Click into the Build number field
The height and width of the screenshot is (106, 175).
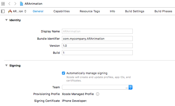coord(97,53)
